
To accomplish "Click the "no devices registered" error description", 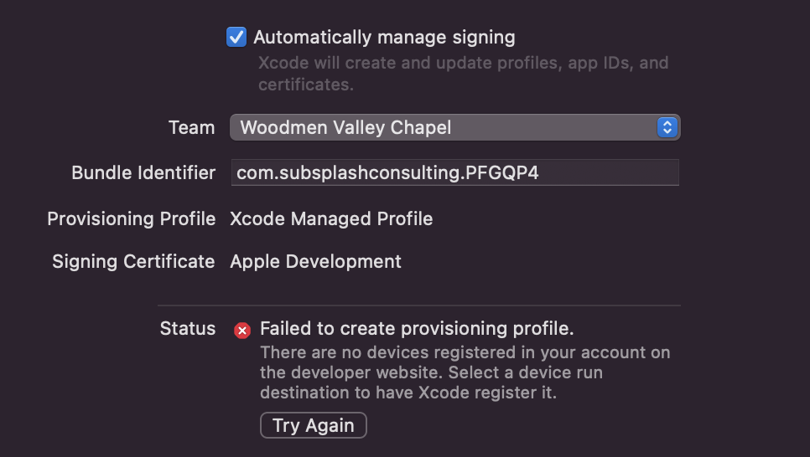I will pos(465,352).
